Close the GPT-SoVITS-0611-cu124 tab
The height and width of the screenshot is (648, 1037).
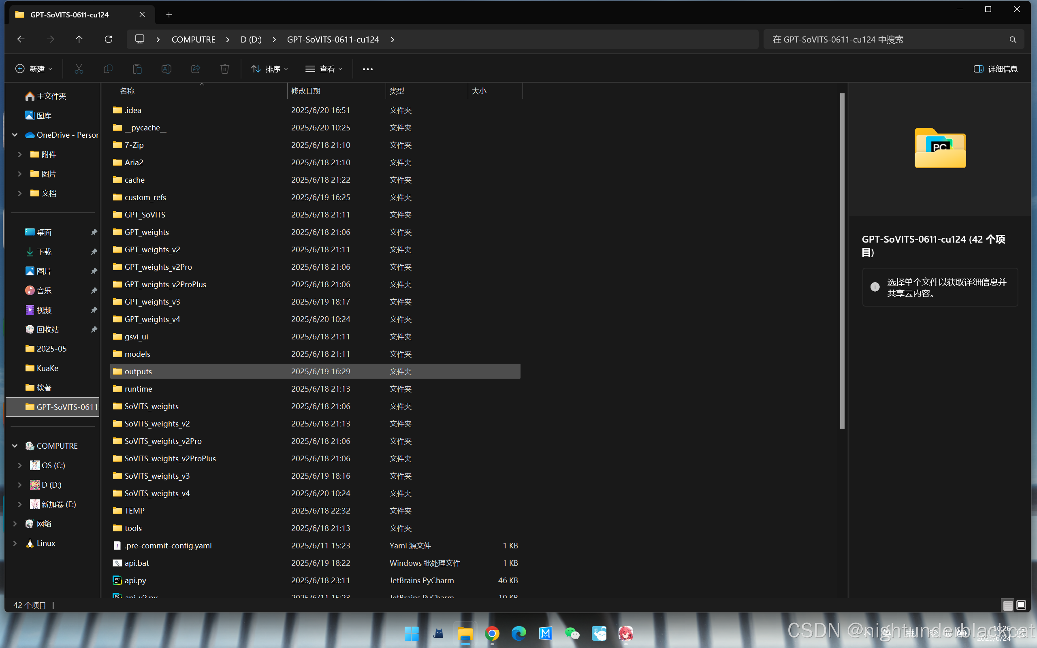coord(142,15)
